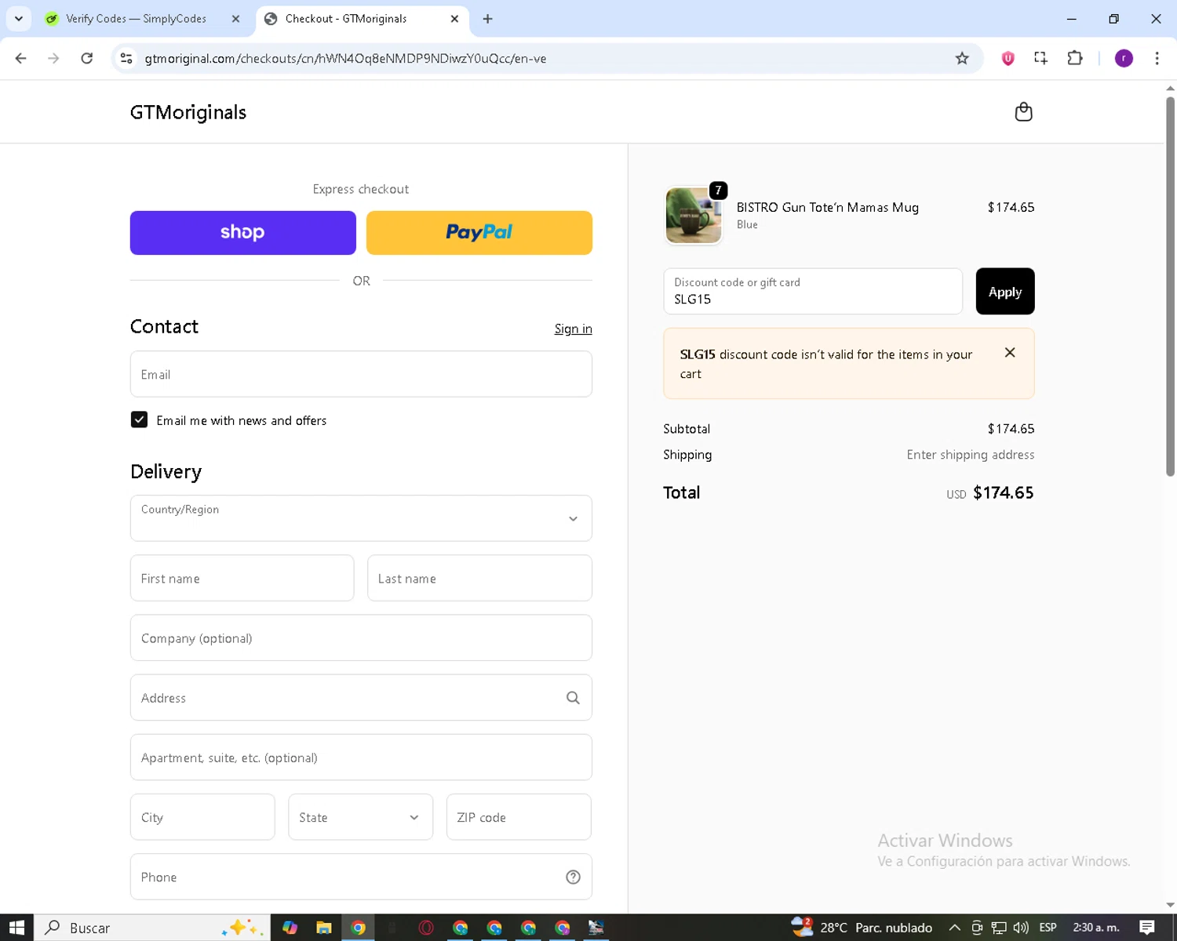Pay with PayPal express checkout
Screen dimensions: 1177x941
(x=479, y=233)
